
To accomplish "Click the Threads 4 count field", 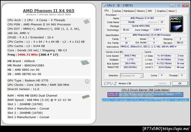I will pyautogui.click(x=182, y=75).
